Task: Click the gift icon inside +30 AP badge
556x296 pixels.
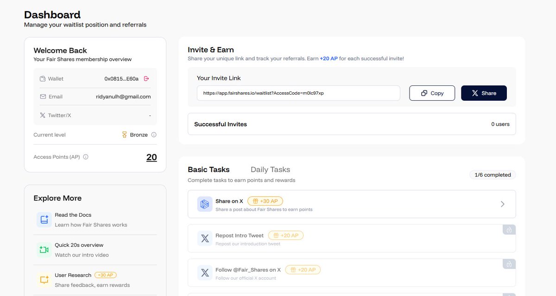Action: point(256,200)
